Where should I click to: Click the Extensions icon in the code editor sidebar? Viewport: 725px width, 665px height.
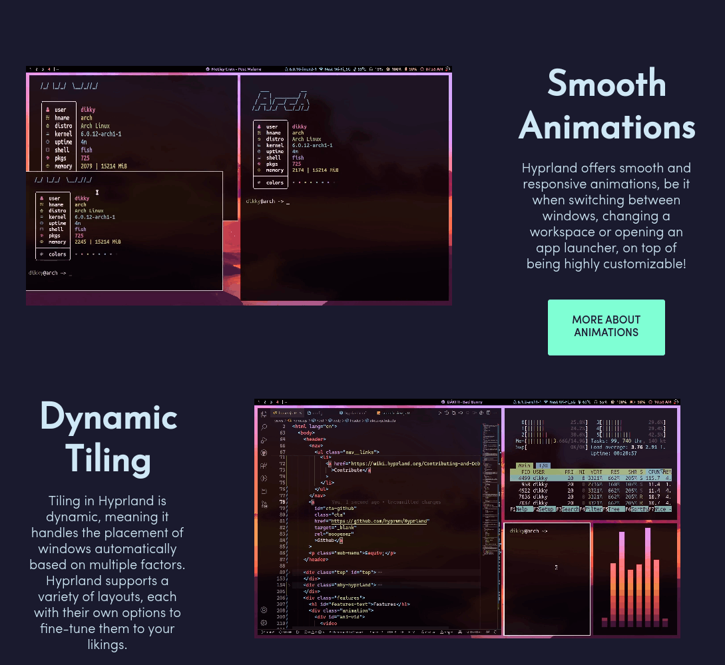click(264, 466)
